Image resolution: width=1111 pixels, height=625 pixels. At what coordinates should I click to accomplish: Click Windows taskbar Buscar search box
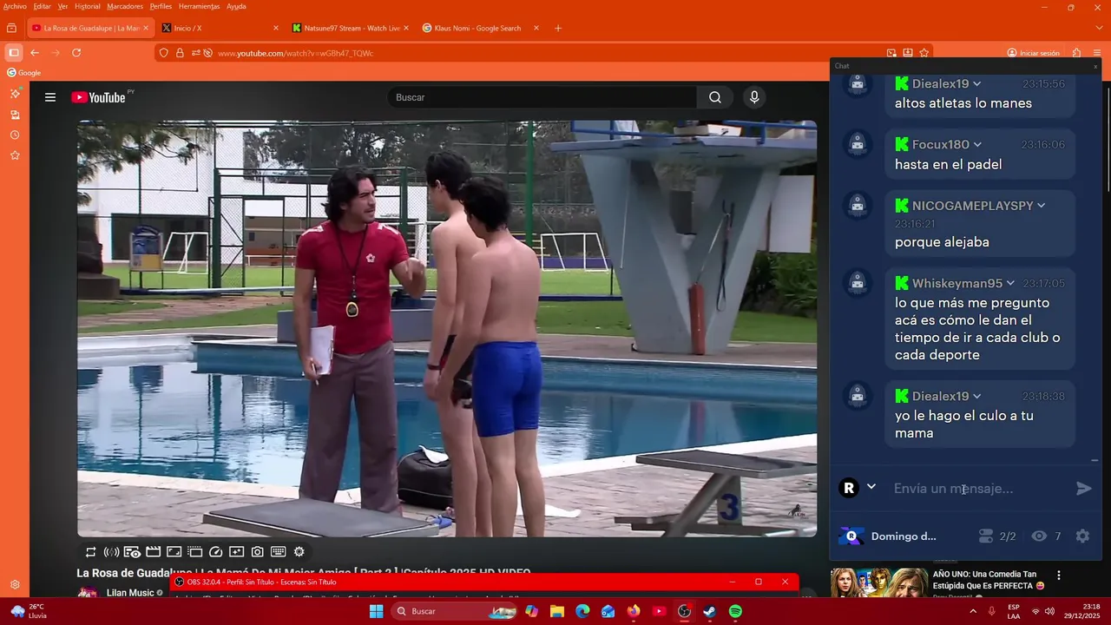[x=455, y=611]
